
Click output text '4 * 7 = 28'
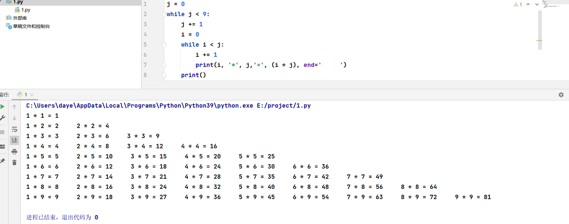pos(203,177)
